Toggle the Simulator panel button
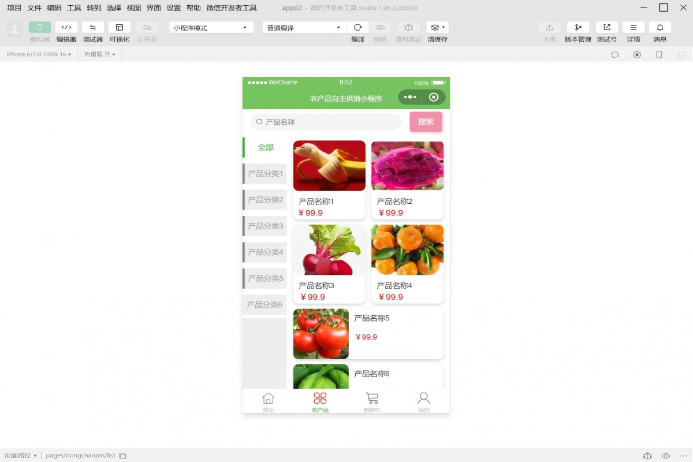 (x=40, y=28)
